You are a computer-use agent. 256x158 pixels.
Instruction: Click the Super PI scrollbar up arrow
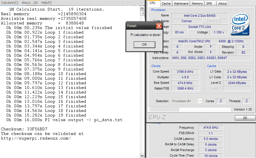pyautogui.click(x=142, y=8)
